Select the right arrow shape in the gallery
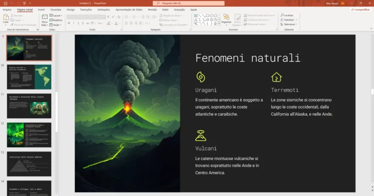374x196 pixels. click(207, 20)
